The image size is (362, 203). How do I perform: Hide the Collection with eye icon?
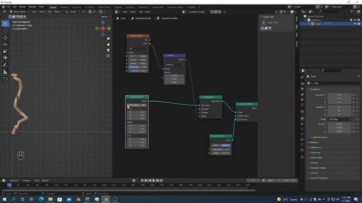tap(355, 20)
